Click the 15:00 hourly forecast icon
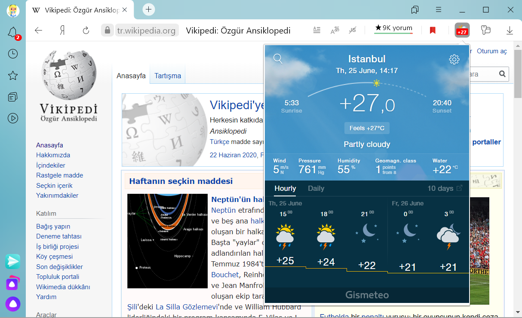 pos(285,236)
